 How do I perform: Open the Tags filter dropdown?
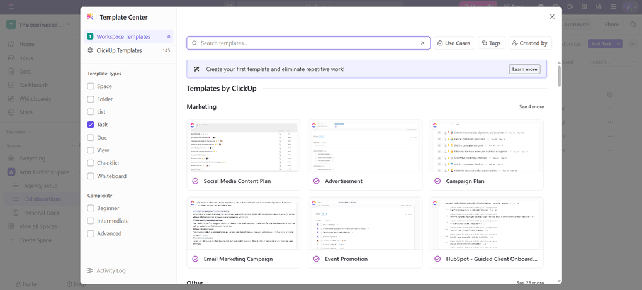[x=492, y=43]
